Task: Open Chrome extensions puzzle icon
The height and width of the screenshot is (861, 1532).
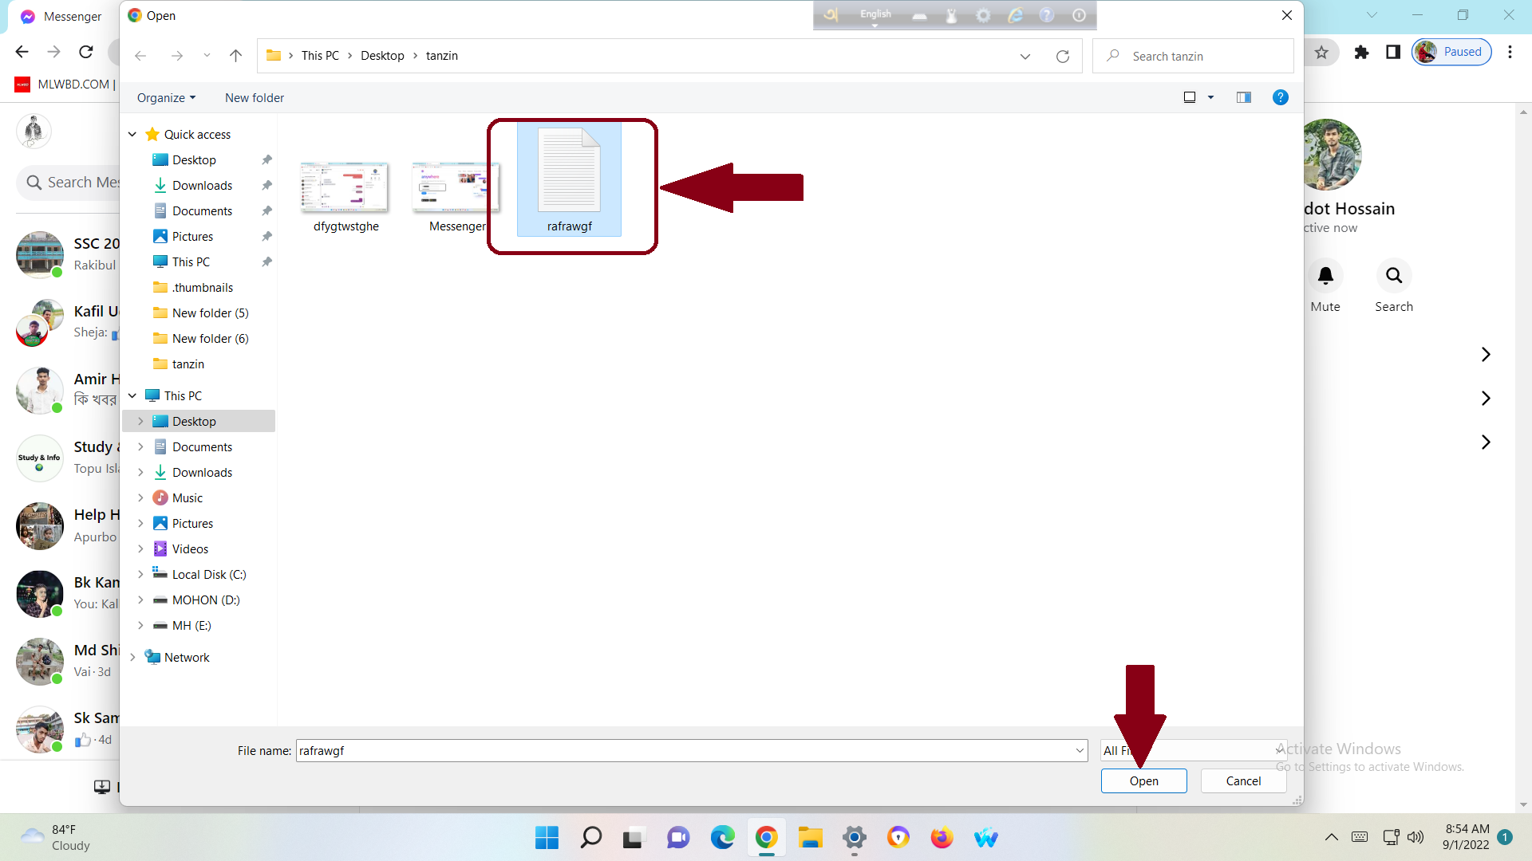Action: click(x=1361, y=53)
